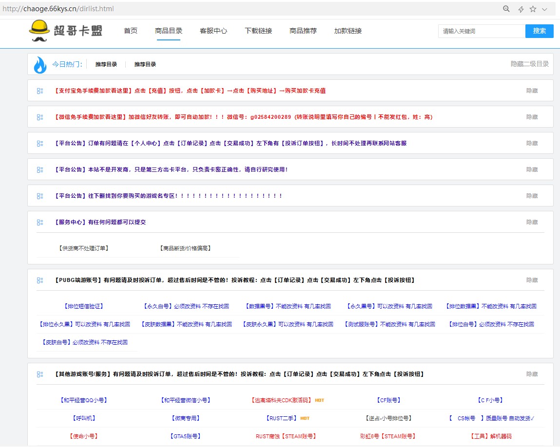Image resolution: width=560 pixels, height=447 pixels.
Task: Collapse the 微信免手续费 notice row
Action: pyautogui.click(x=532, y=117)
